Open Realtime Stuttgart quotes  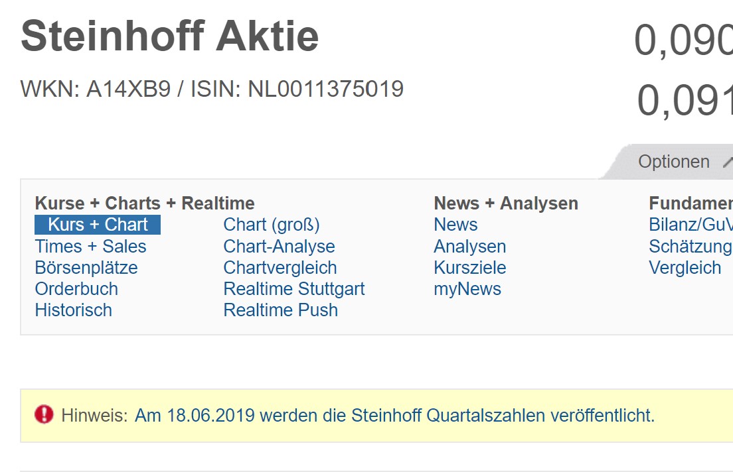pos(294,288)
